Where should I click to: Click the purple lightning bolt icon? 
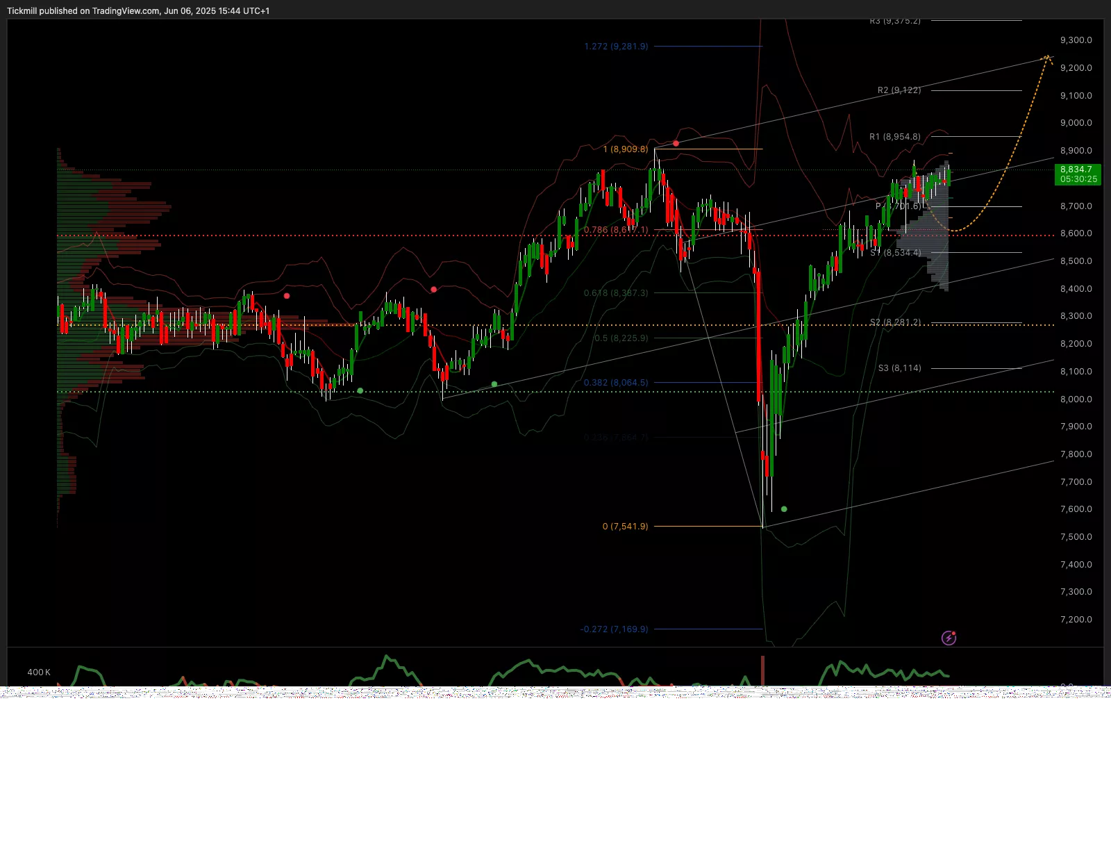(x=949, y=638)
